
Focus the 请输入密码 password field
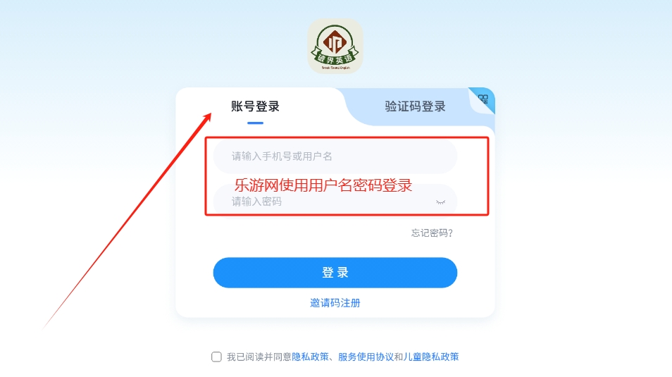coord(335,201)
